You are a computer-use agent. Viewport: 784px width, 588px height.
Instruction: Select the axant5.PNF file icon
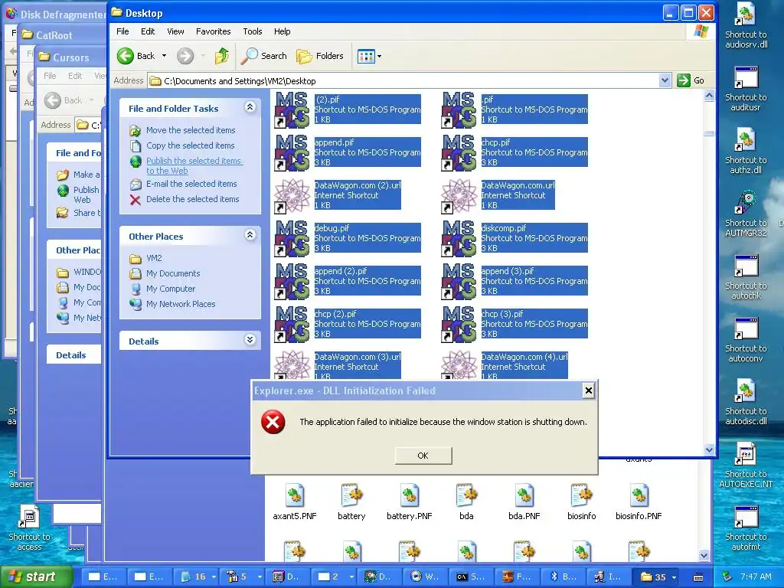click(x=295, y=496)
